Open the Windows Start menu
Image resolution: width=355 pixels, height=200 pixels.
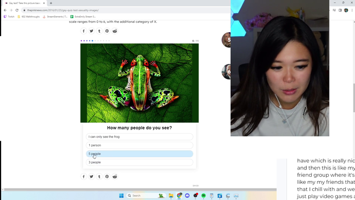pyautogui.click(x=121, y=196)
